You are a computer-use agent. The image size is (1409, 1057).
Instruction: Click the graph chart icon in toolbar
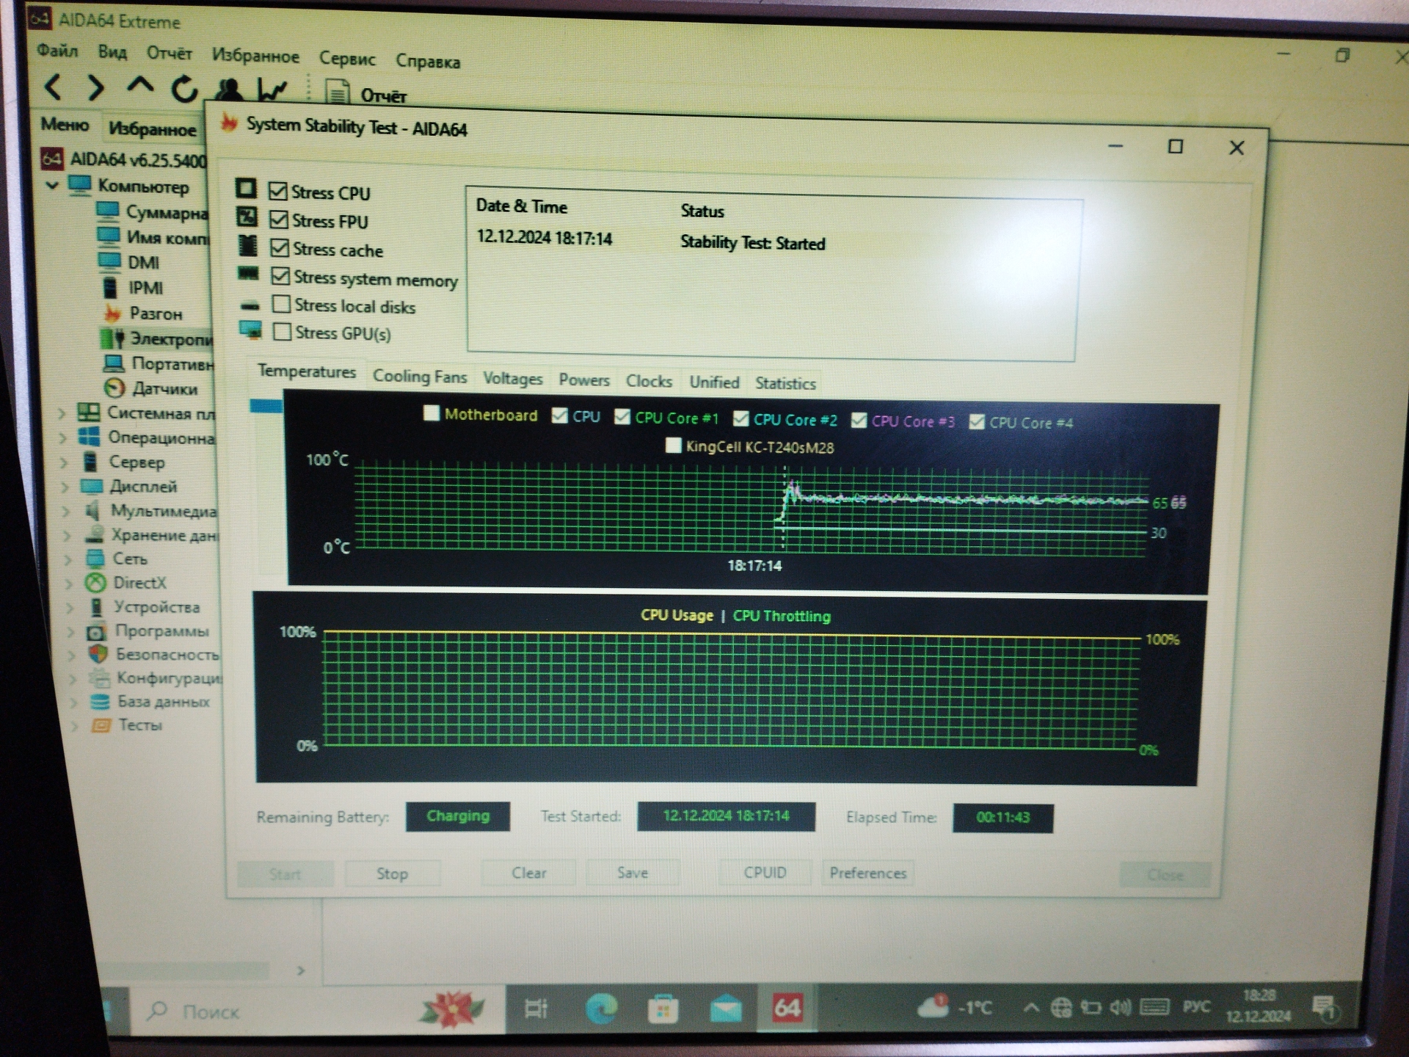[x=272, y=91]
